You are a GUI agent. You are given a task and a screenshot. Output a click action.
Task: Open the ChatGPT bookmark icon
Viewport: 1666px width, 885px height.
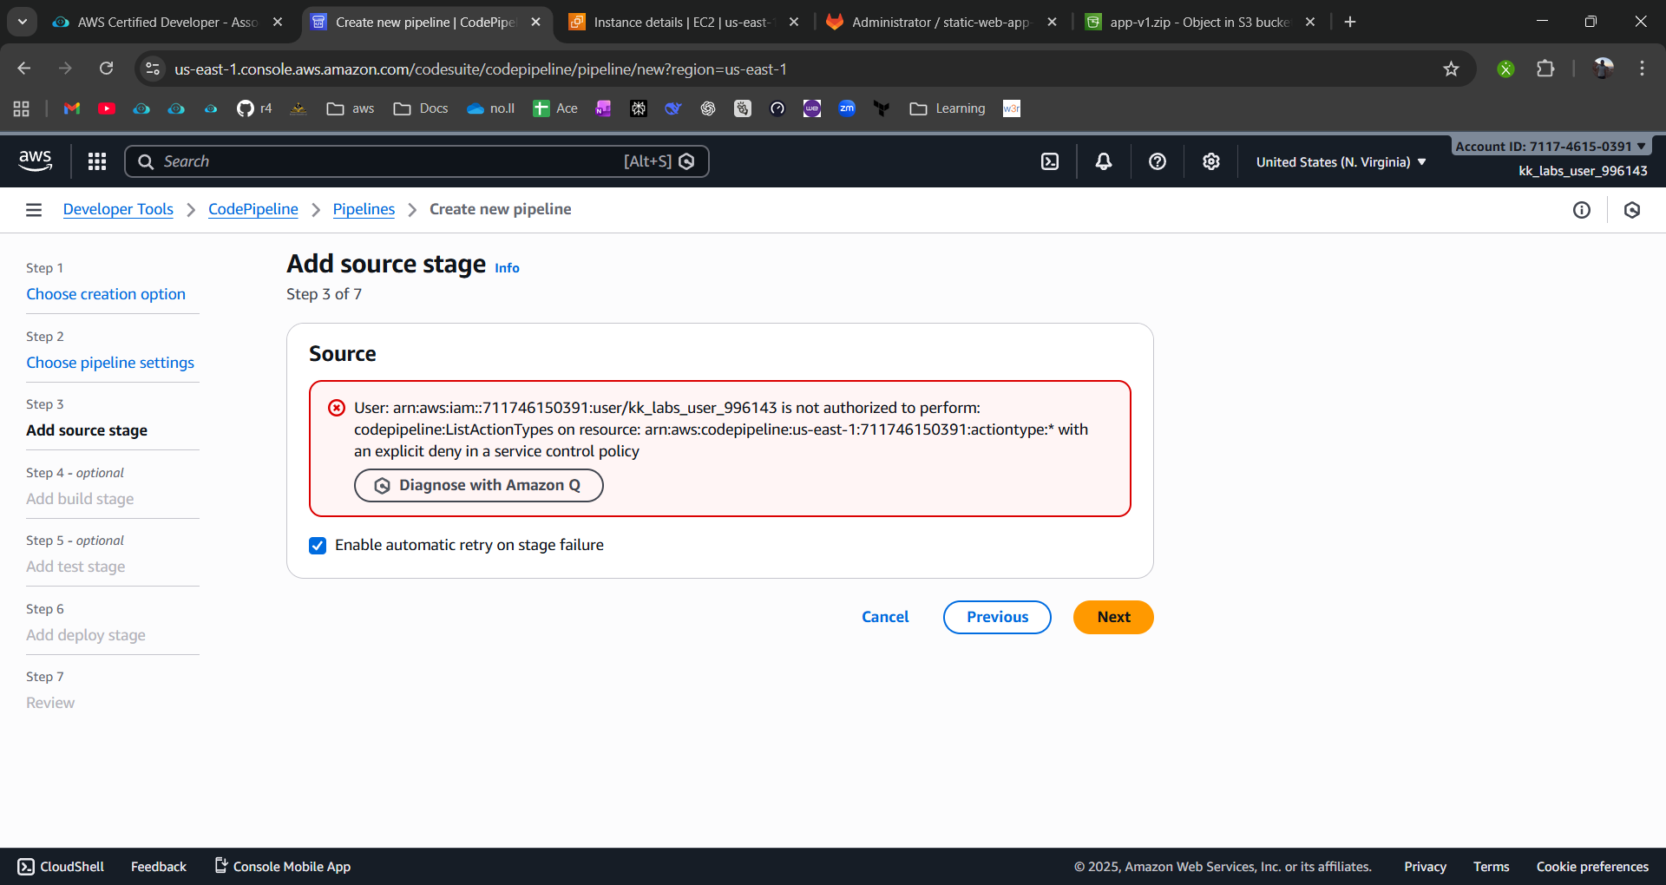click(x=708, y=108)
